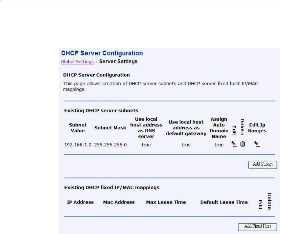Click subnet value 192.168.1.0
The width and height of the screenshot is (281, 234).
(78, 145)
